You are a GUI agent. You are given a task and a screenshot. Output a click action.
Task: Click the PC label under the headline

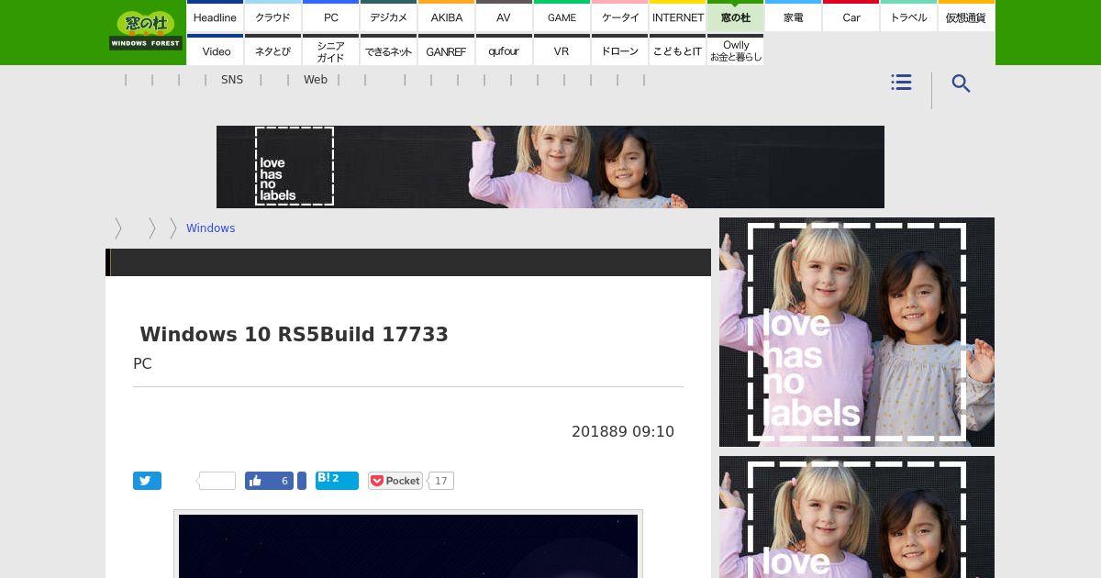point(142,363)
